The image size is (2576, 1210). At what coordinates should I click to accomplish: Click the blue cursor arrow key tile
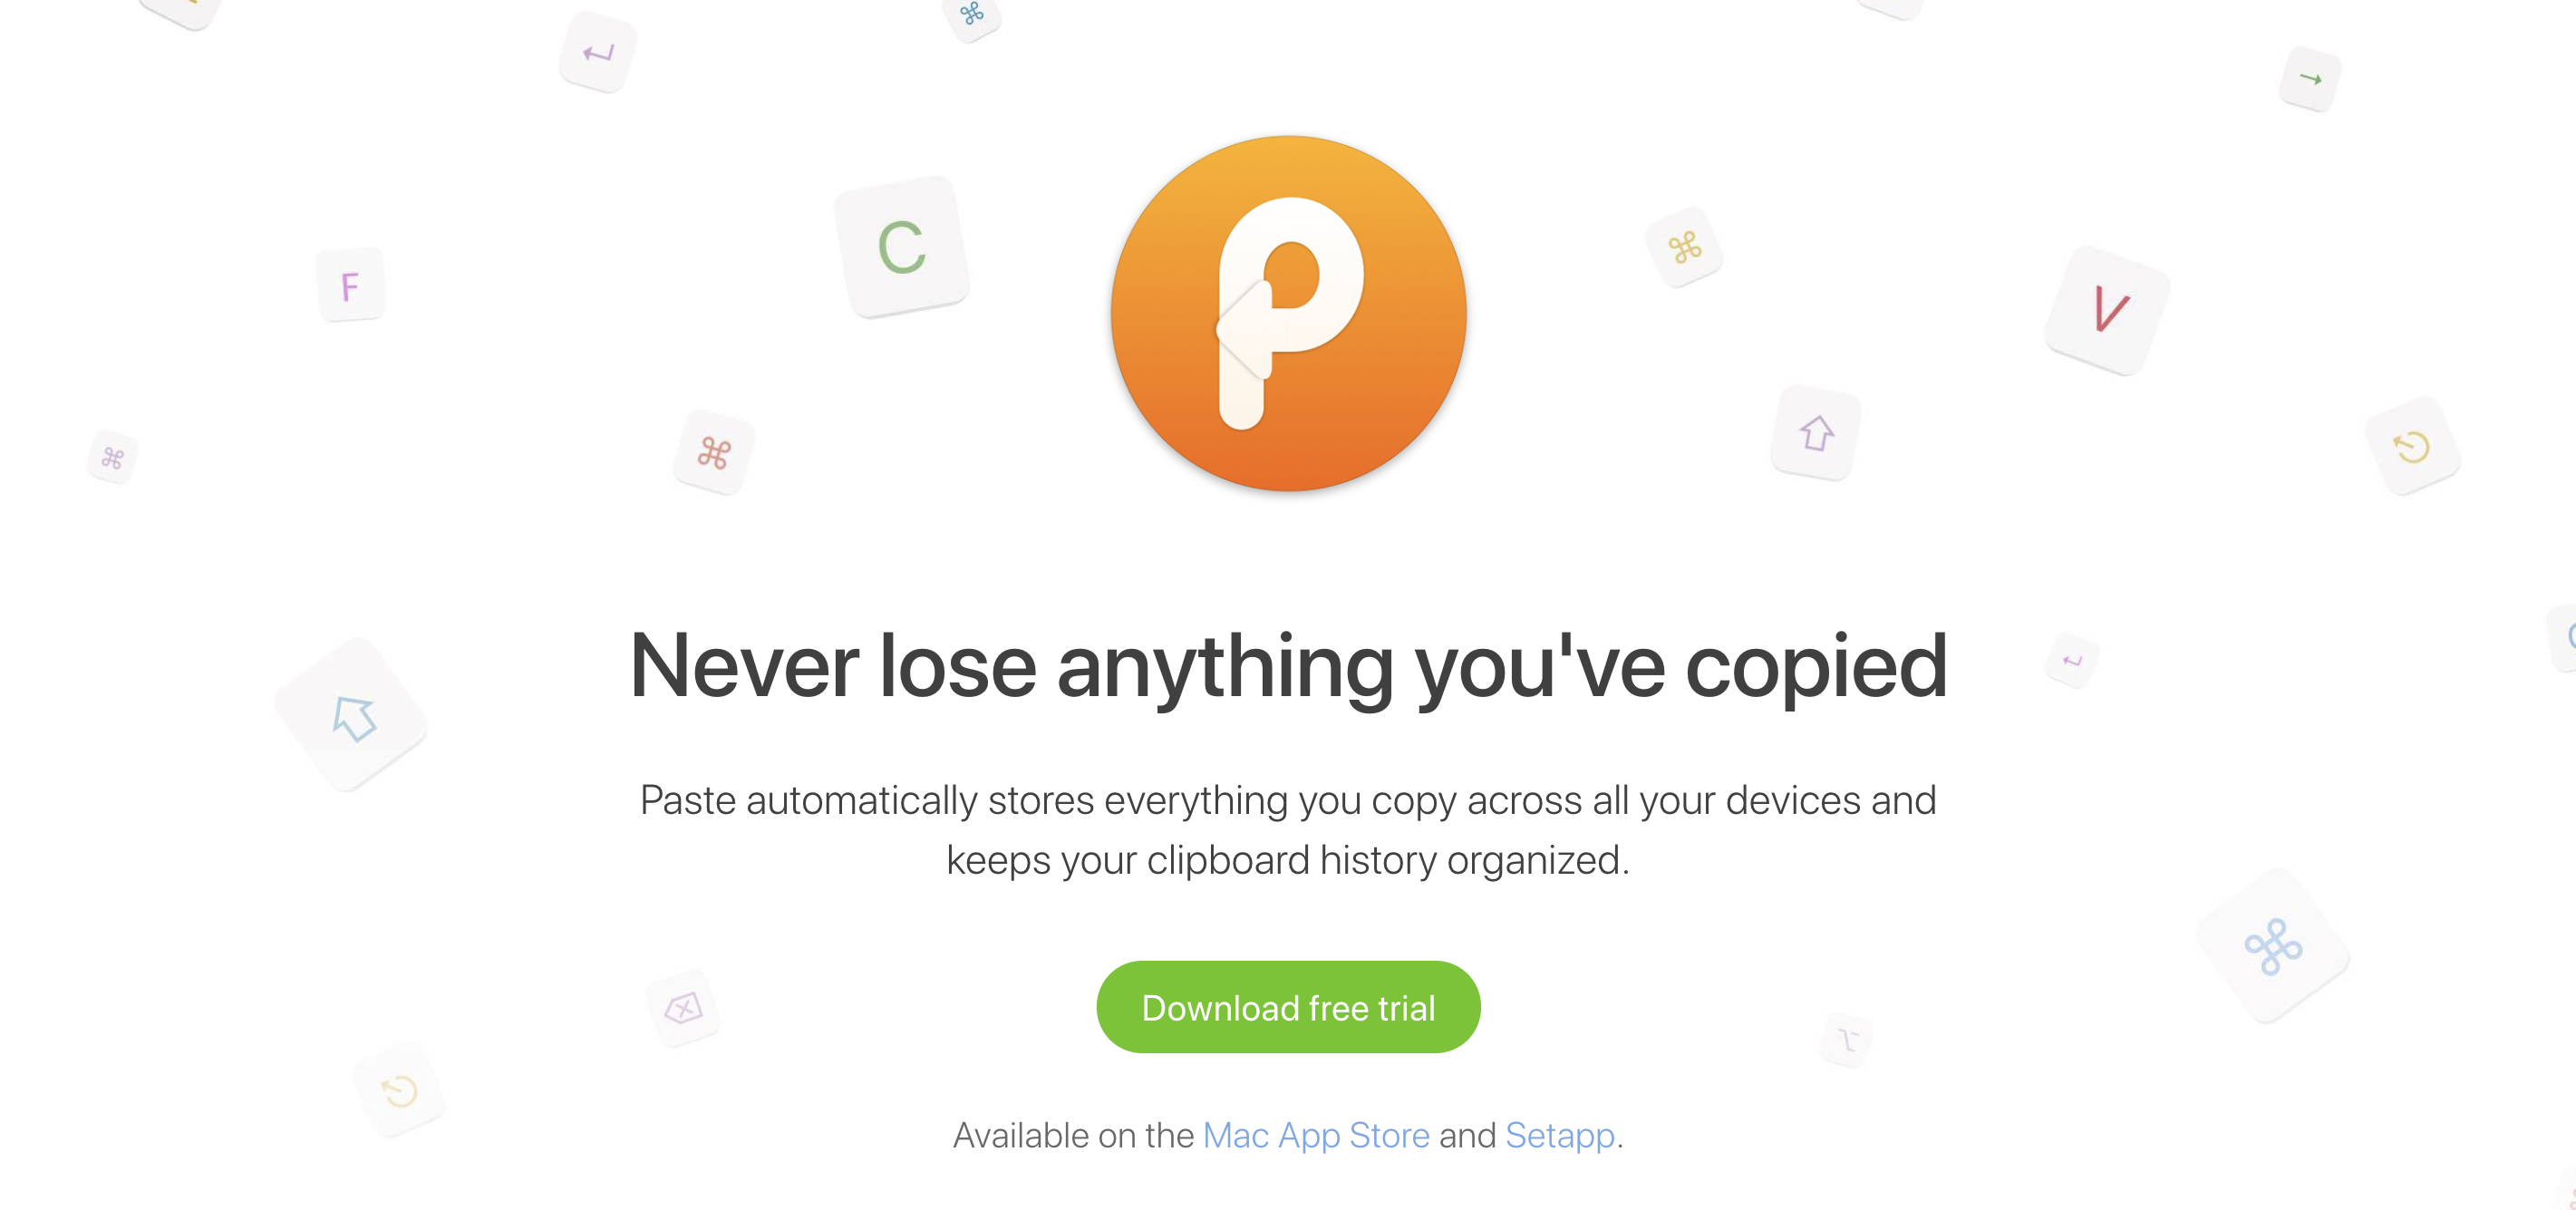click(x=352, y=716)
